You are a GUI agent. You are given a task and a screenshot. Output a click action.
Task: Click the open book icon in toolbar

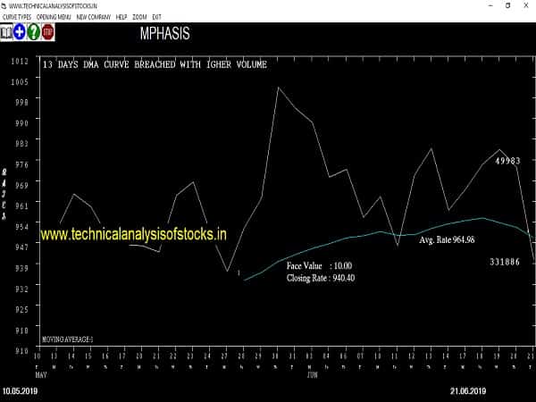pos(6,33)
